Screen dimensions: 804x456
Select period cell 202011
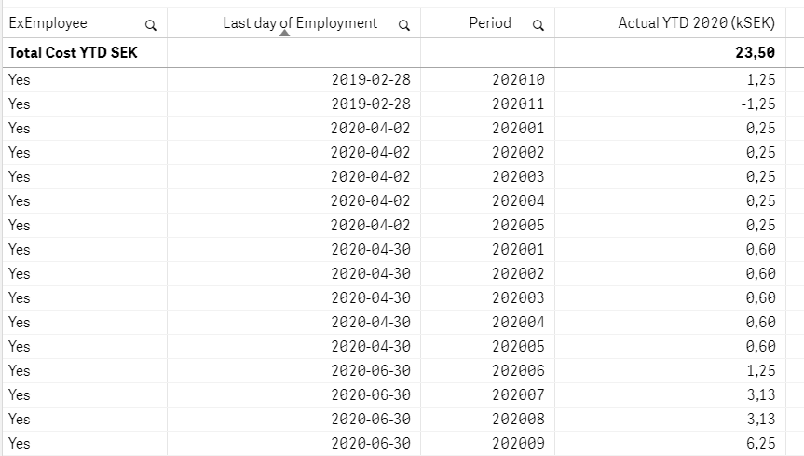tap(518, 104)
